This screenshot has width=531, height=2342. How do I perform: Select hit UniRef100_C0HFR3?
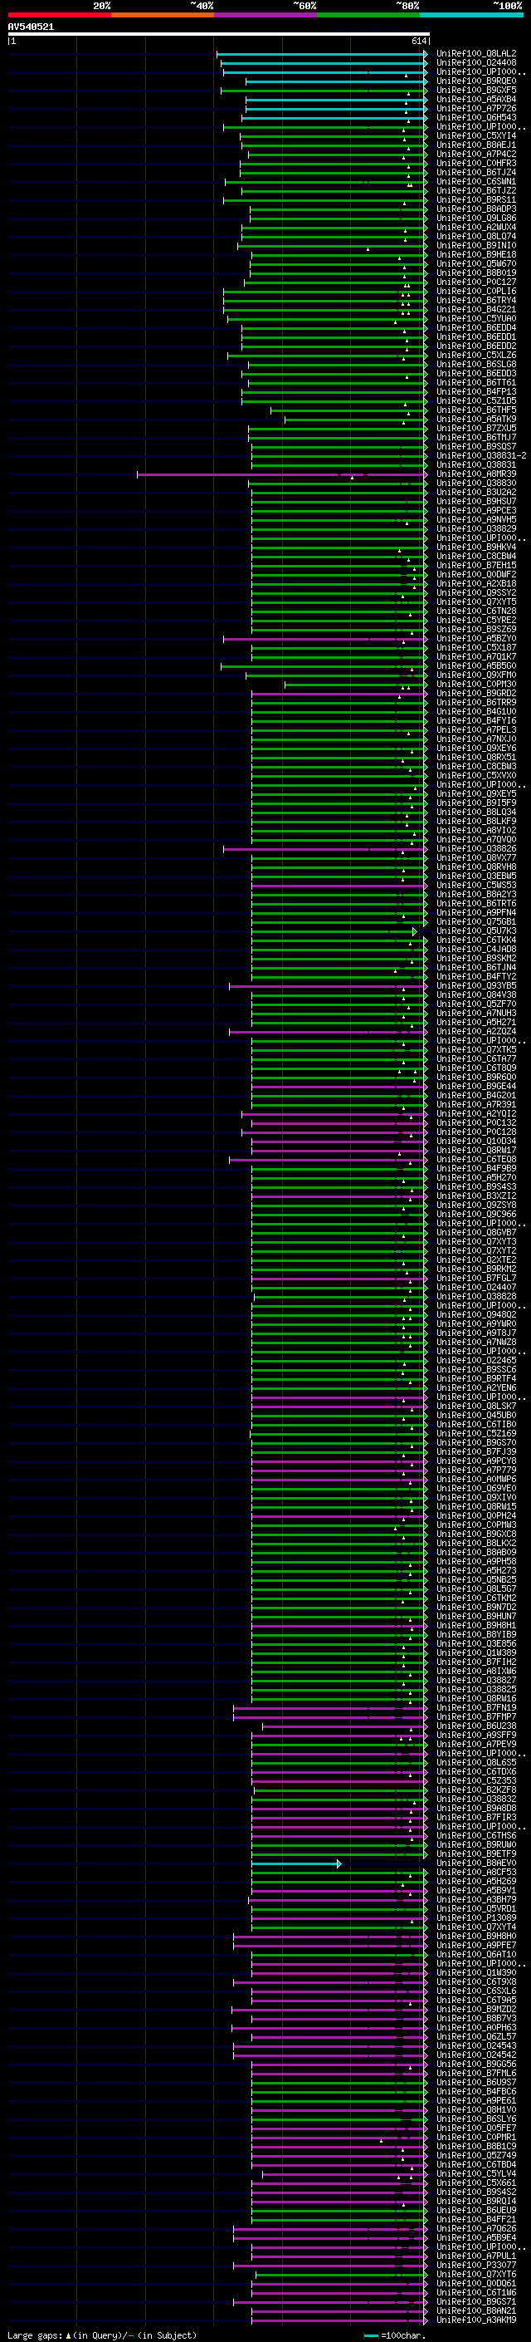(475, 163)
